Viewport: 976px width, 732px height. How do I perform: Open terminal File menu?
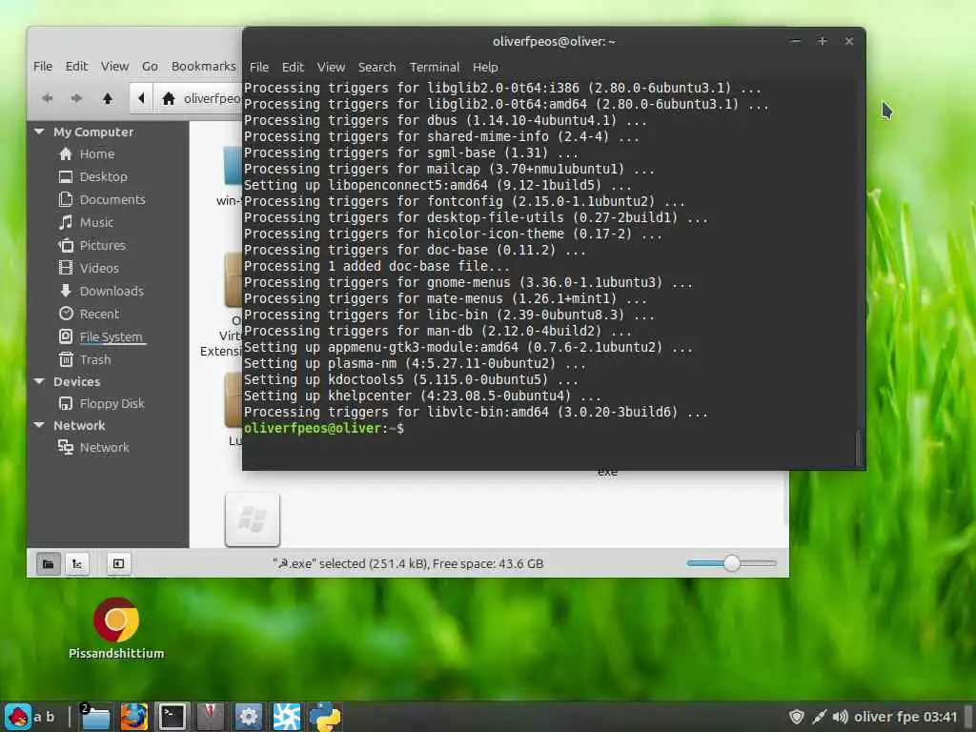point(259,67)
